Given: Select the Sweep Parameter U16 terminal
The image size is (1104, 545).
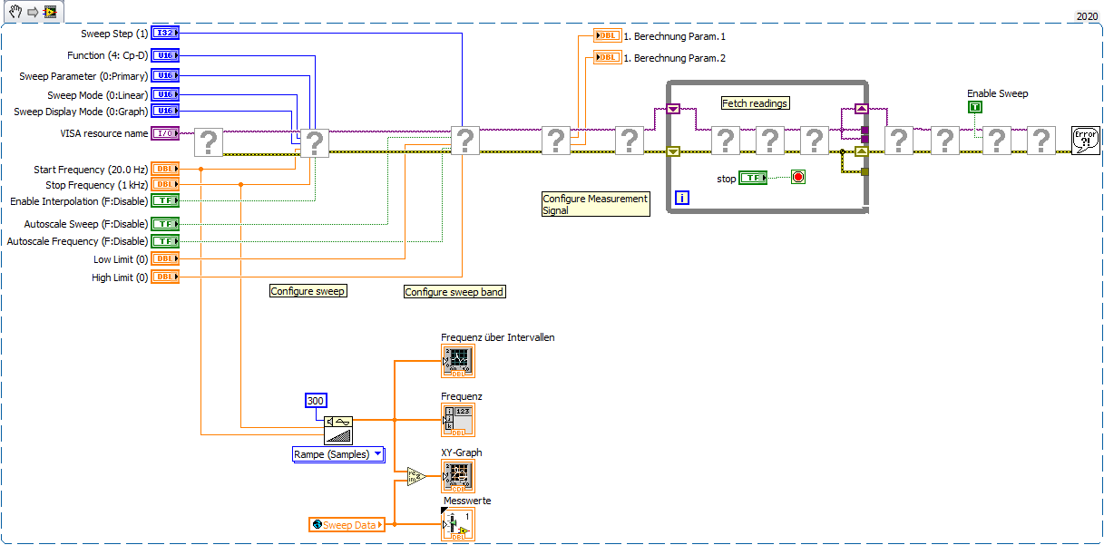Looking at the screenshot, I should click(165, 76).
